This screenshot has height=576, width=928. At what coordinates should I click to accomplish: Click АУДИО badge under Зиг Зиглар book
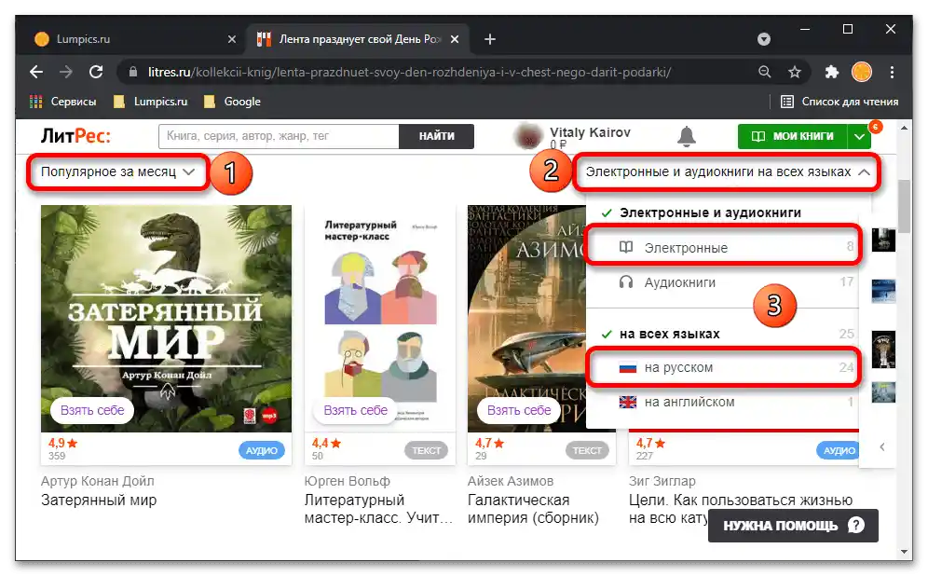[x=838, y=450]
